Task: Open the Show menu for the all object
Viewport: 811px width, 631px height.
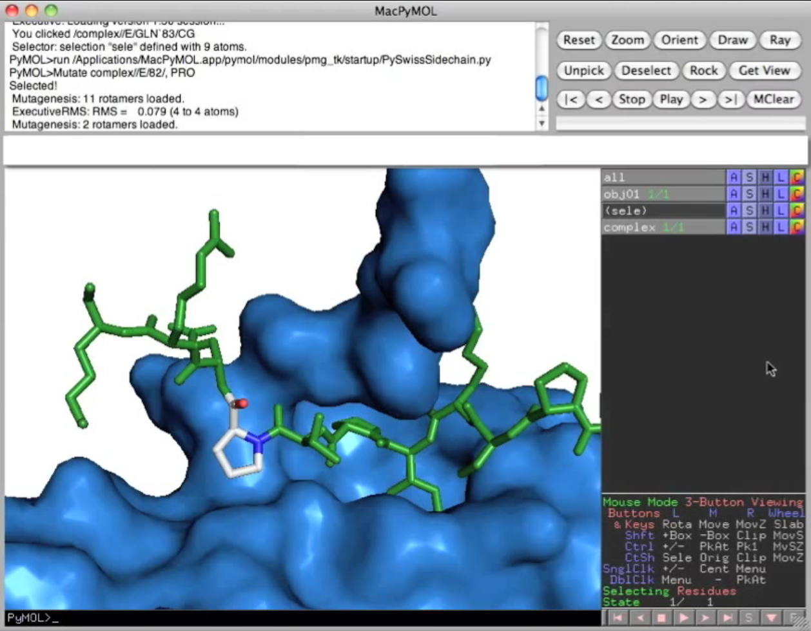Action: pyautogui.click(x=749, y=177)
